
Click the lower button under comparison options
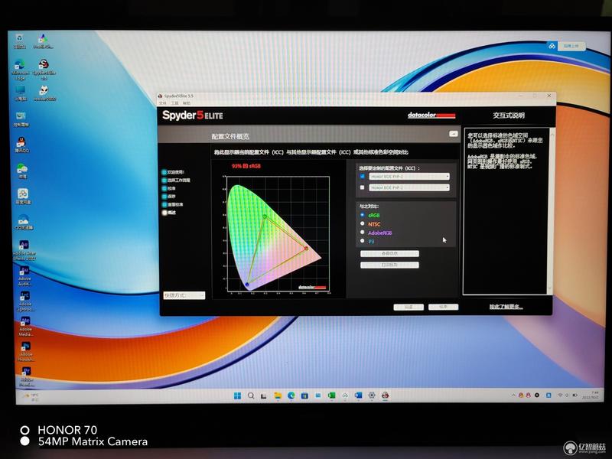pyautogui.click(x=389, y=265)
